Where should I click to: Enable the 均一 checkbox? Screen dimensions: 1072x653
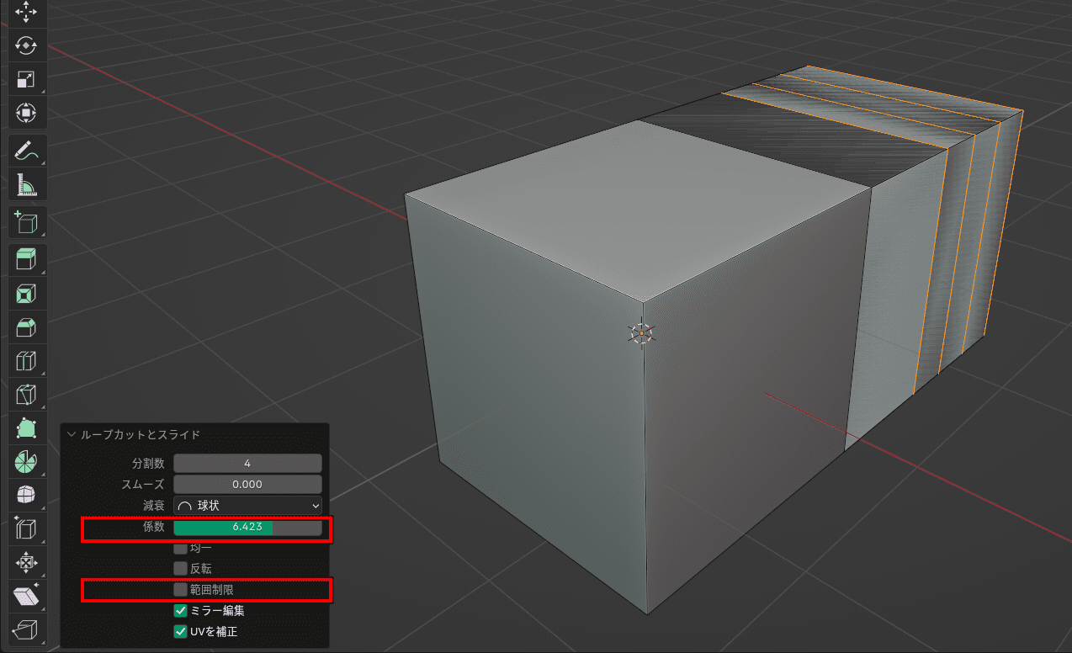[x=180, y=548]
